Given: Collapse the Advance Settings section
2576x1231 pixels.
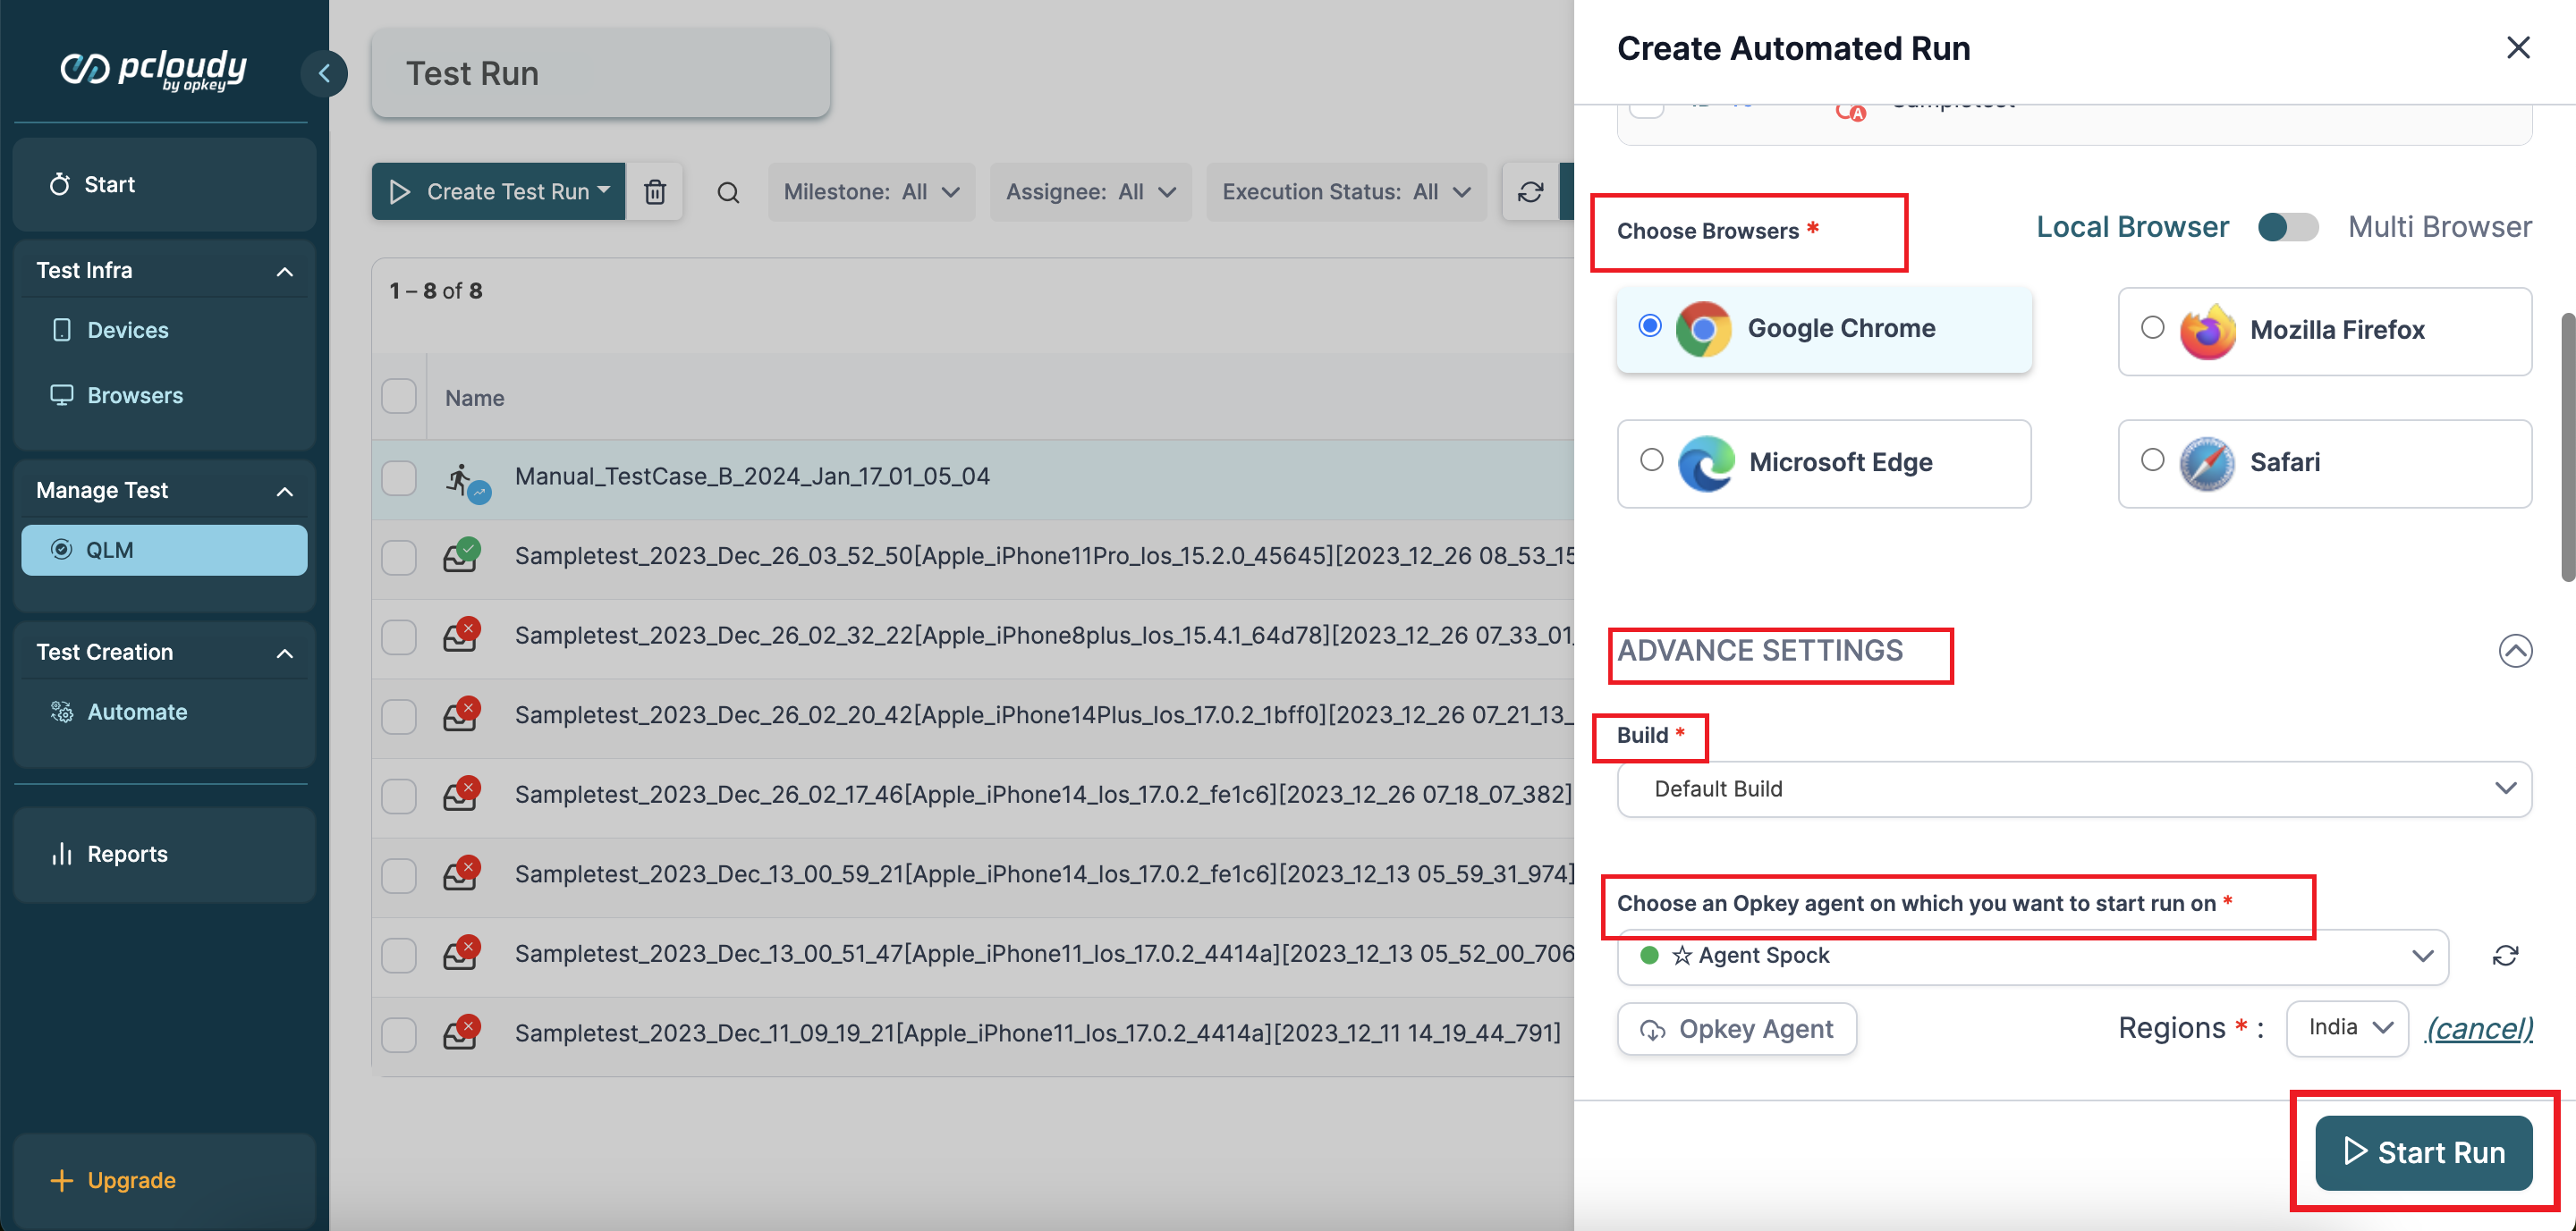Looking at the screenshot, I should click(x=2514, y=651).
